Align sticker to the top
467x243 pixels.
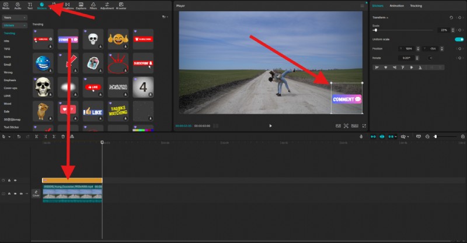403,68
